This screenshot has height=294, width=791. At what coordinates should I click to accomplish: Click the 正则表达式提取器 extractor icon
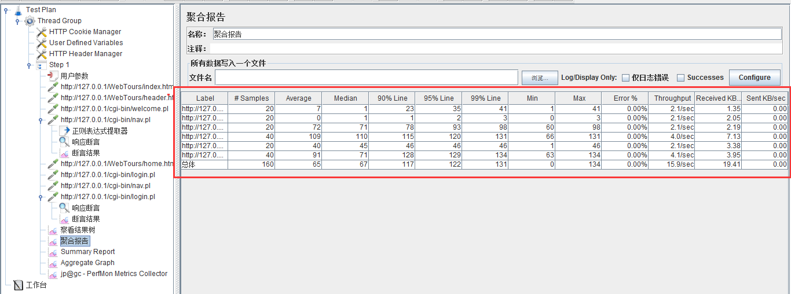[x=64, y=131]
